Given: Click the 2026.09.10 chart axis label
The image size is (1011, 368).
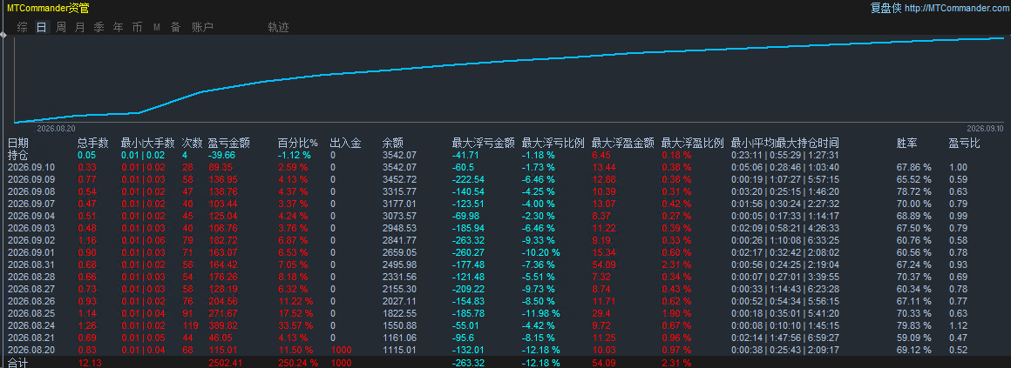Looking at the screenshot, I should [x=986, y=129].
